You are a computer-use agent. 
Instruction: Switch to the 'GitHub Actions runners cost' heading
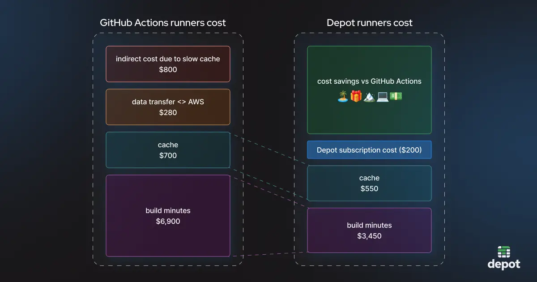162,22
